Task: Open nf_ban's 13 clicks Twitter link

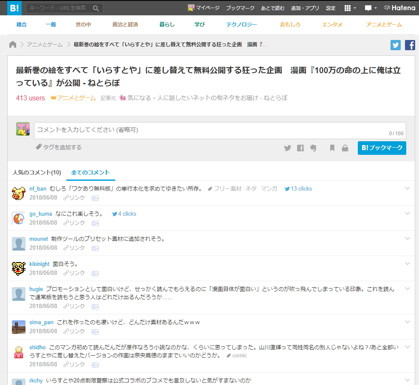Action: point(298,189)
